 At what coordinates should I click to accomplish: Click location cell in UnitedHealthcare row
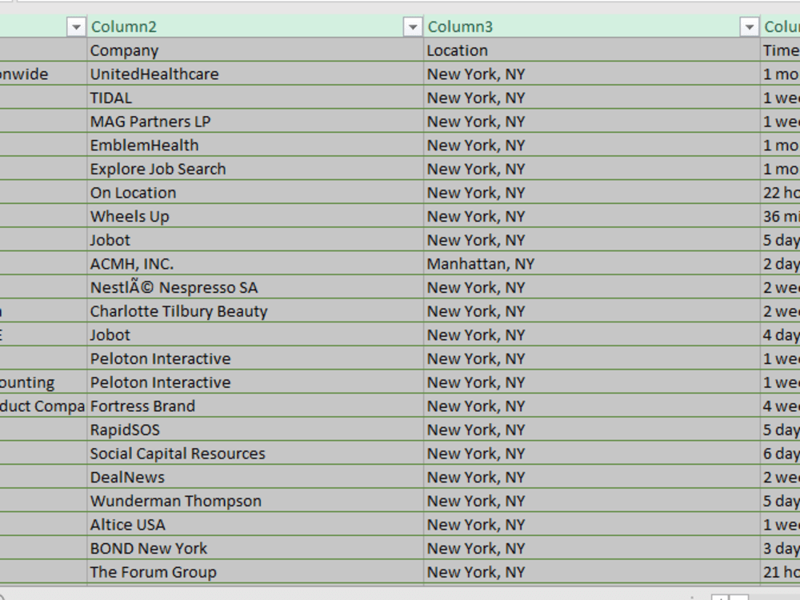[x=592, y=74]
